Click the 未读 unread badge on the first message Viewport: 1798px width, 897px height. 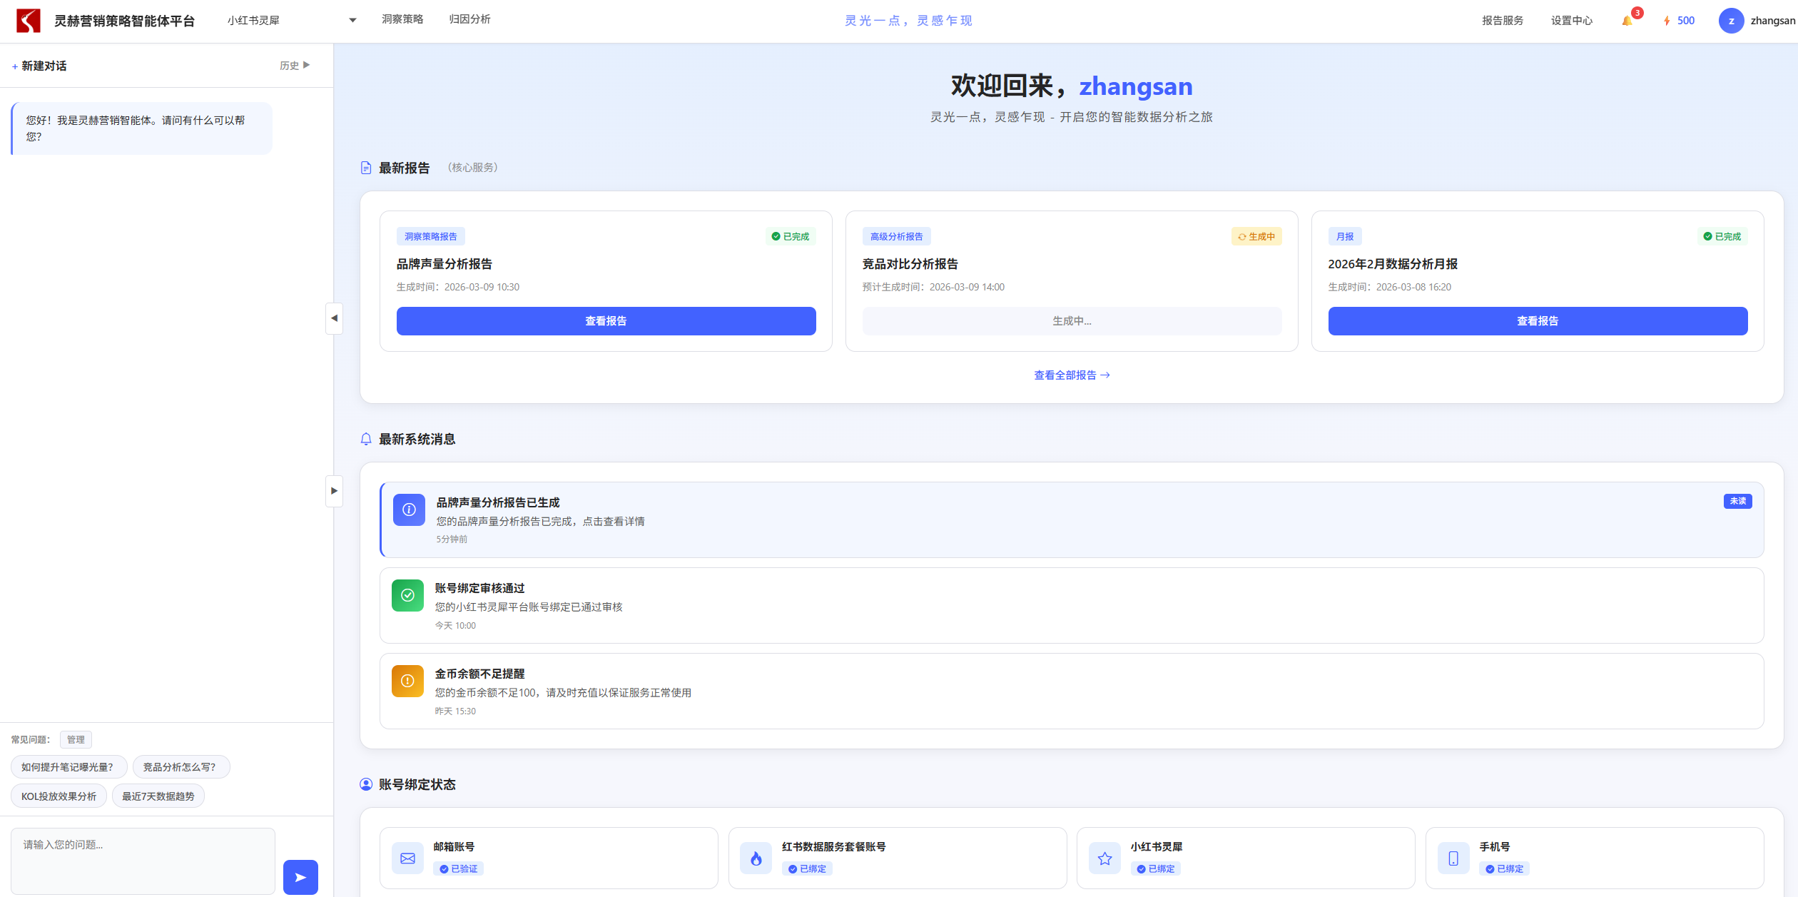1737,501
